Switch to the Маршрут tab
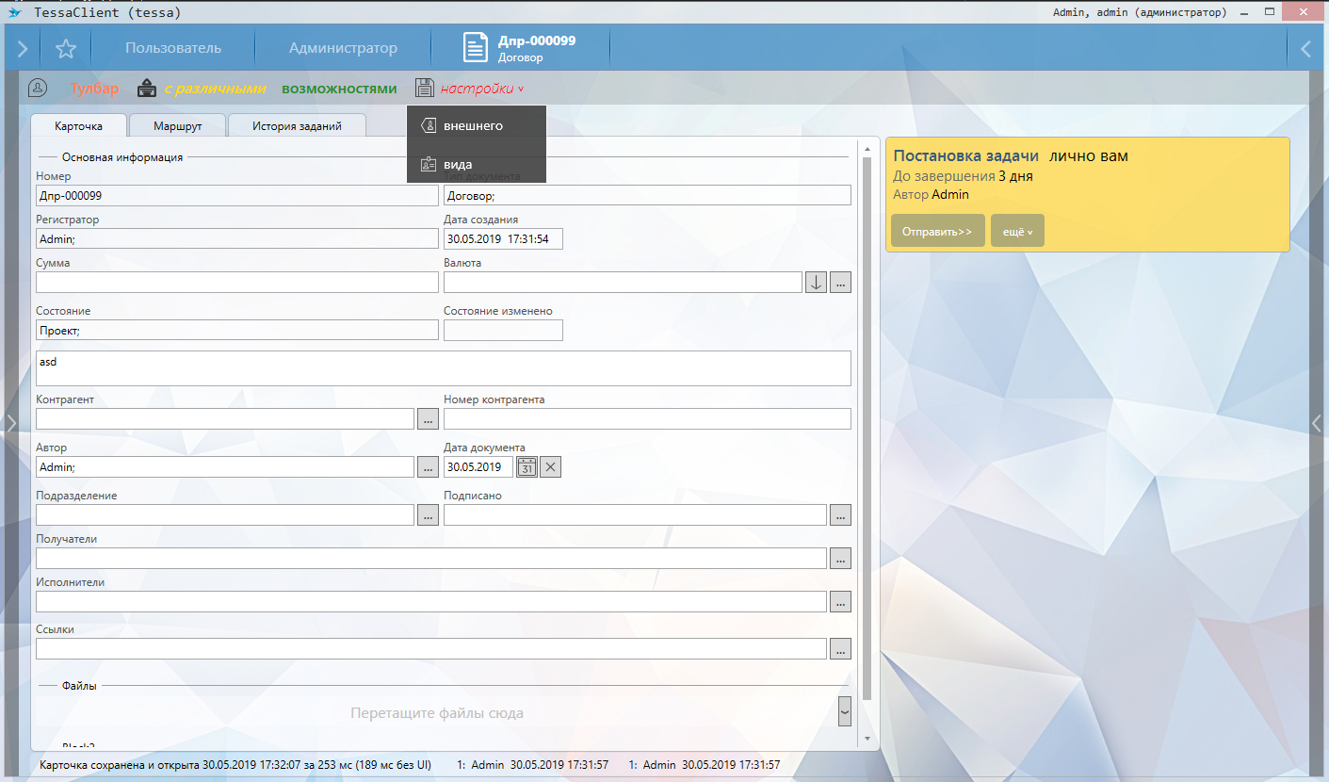This screenshot has width=1329, height=782. (x=177, y=125)
